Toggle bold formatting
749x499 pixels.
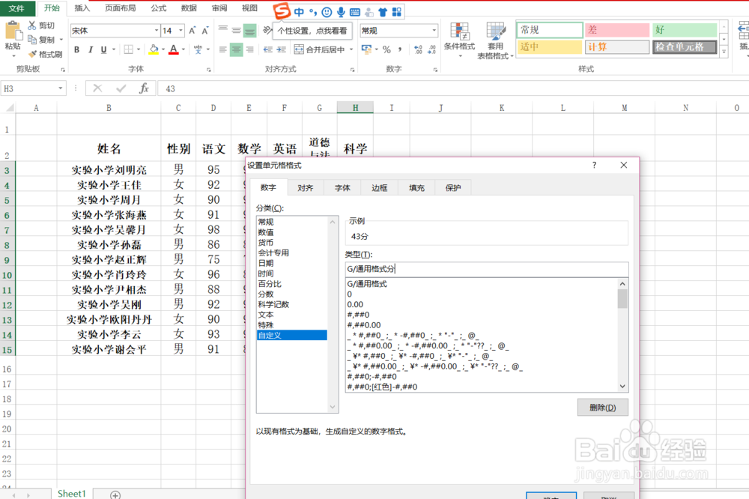point(76,51)
